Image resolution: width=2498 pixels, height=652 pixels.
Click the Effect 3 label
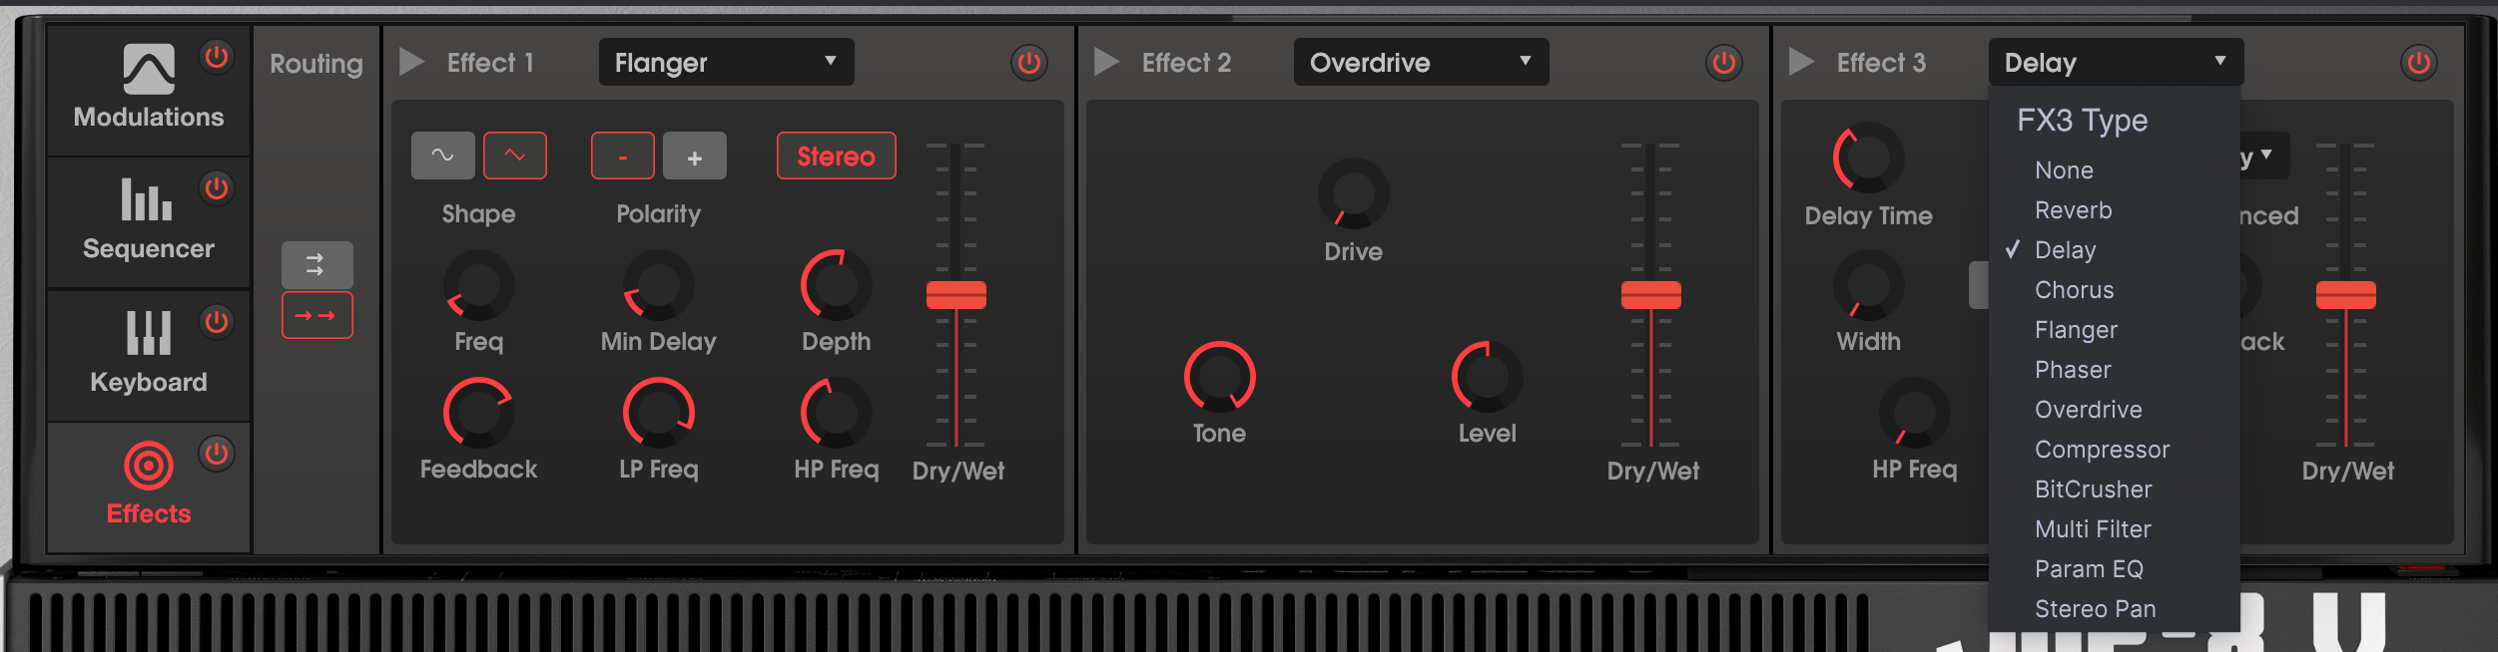pyautogui.click(x=1881, y=63)
